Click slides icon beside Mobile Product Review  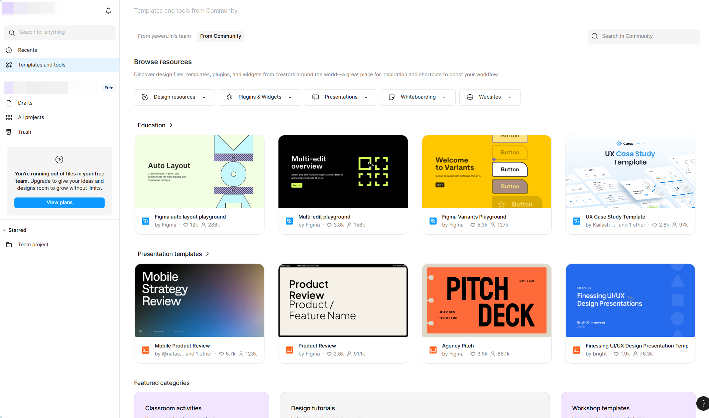[146, 350]
